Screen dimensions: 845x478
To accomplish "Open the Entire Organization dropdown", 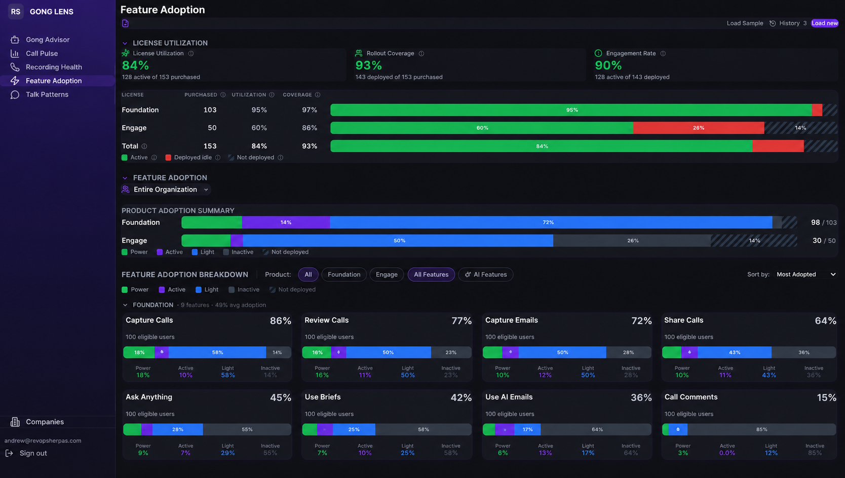I will click(x=166, y=190).
